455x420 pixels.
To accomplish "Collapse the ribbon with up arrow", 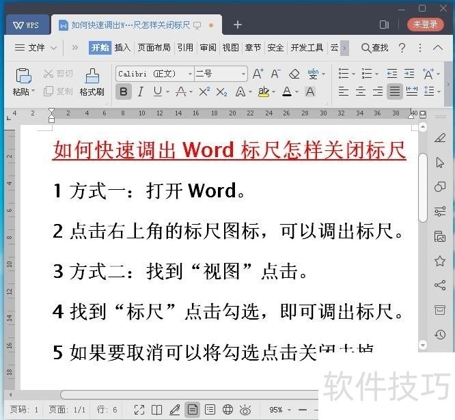I will tap(438, 48).
